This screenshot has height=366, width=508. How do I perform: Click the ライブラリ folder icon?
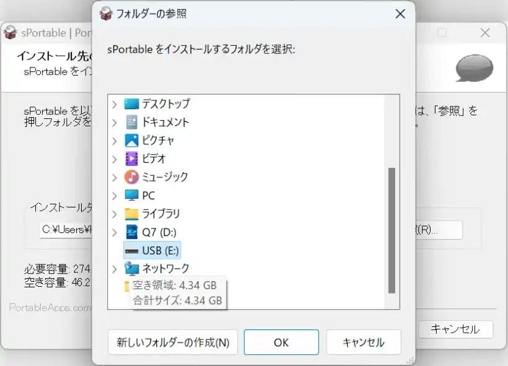click(x=131, y=214)
